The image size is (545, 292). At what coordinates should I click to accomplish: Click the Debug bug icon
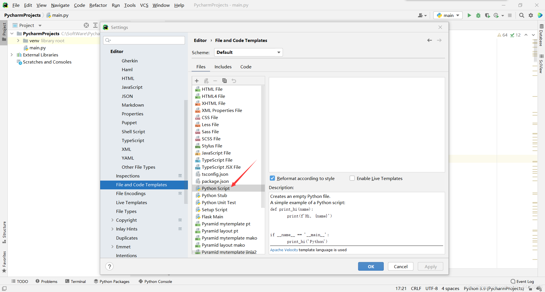478,15
